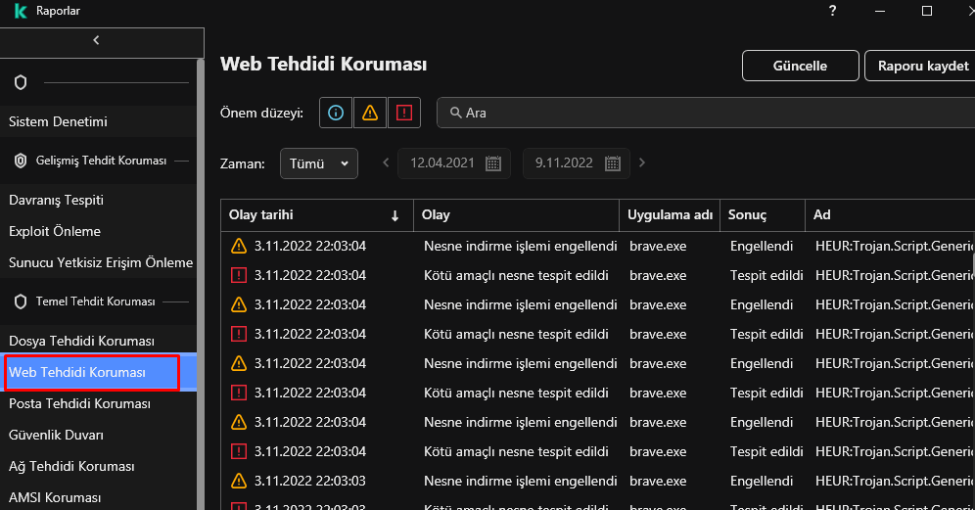Open calendar for end date 9.11.2022
This screenshot has height=510, width=975.
pyautogui.click(x=613, y=163)
